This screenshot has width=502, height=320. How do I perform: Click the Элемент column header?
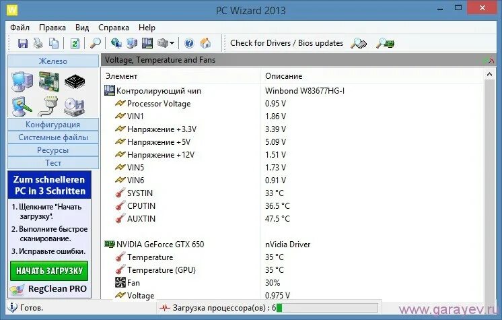pos(181,76)
